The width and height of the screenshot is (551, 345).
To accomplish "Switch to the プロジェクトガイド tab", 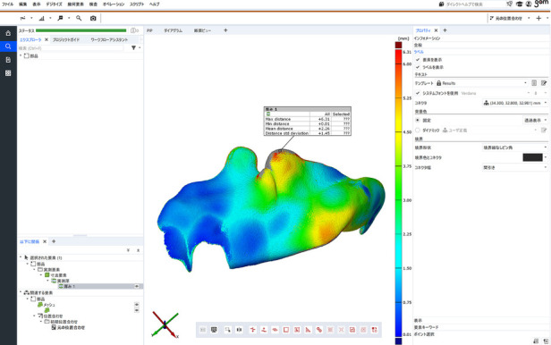I will [x=66, y=40].
